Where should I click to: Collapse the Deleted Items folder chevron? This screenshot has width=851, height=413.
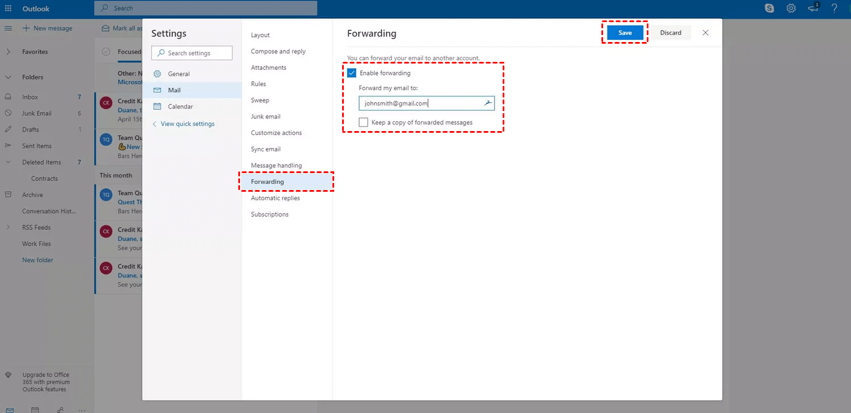pyautogui.click(x=9, y=162)
